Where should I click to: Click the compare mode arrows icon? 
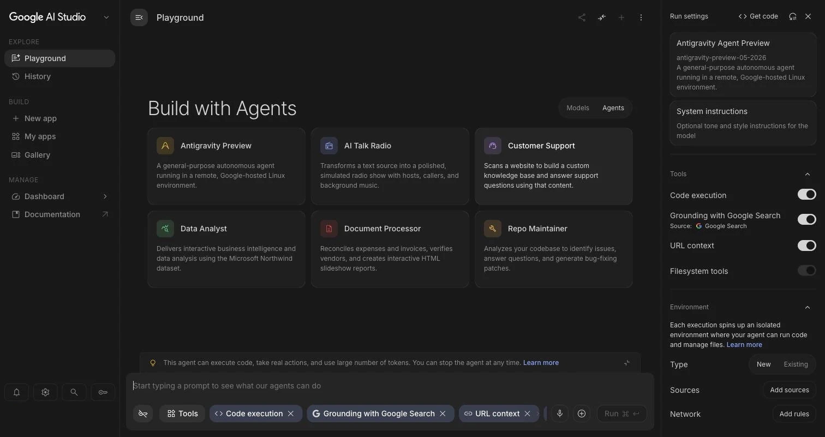tap(601, 17)
